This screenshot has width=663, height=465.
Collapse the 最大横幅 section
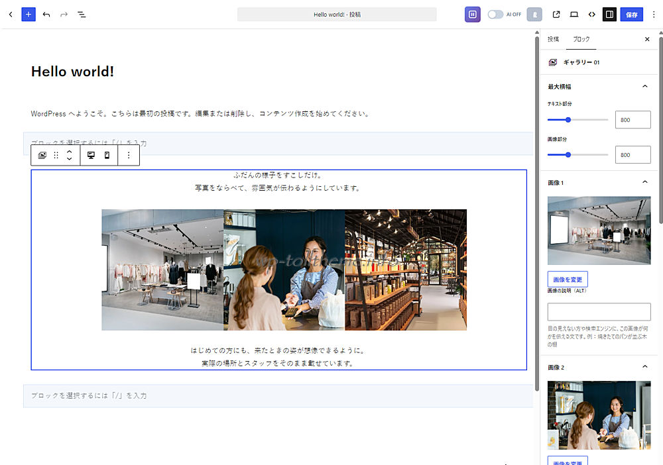click(645, 86)
